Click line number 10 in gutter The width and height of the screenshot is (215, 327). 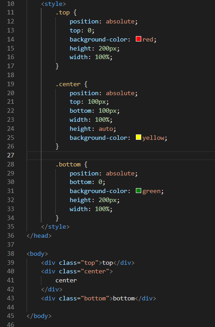tap(11, 4)
